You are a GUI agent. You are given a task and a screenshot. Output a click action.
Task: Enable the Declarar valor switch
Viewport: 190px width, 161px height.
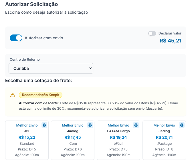point(152,33)
